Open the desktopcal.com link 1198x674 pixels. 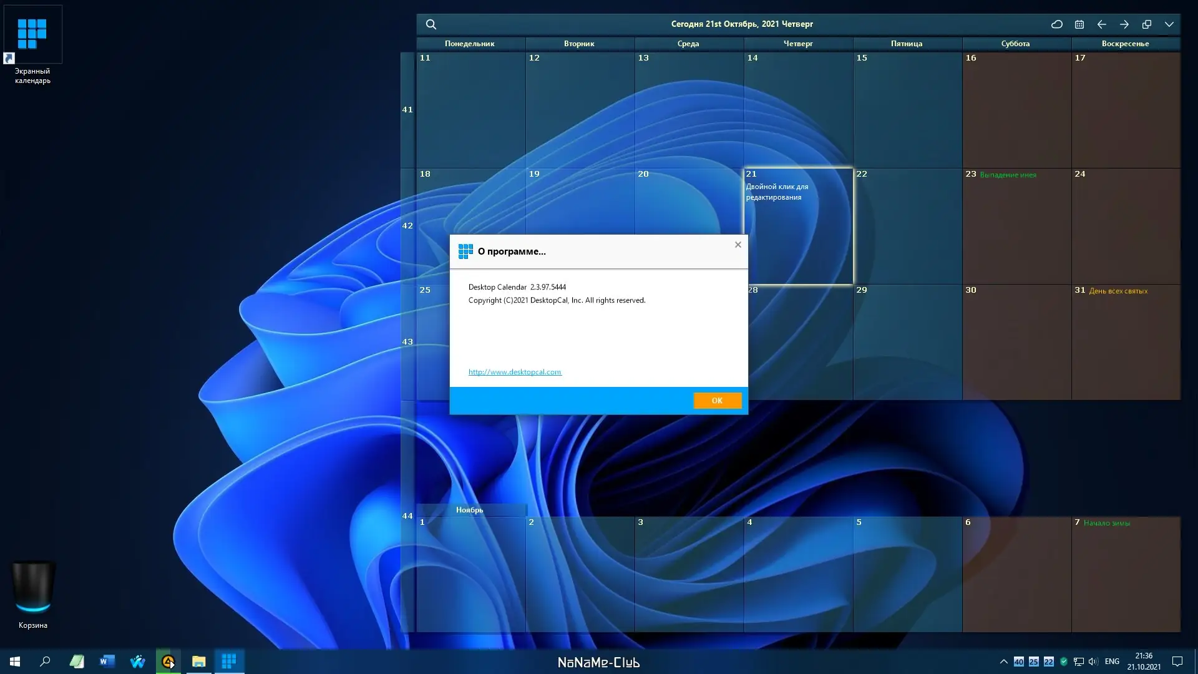515,372
